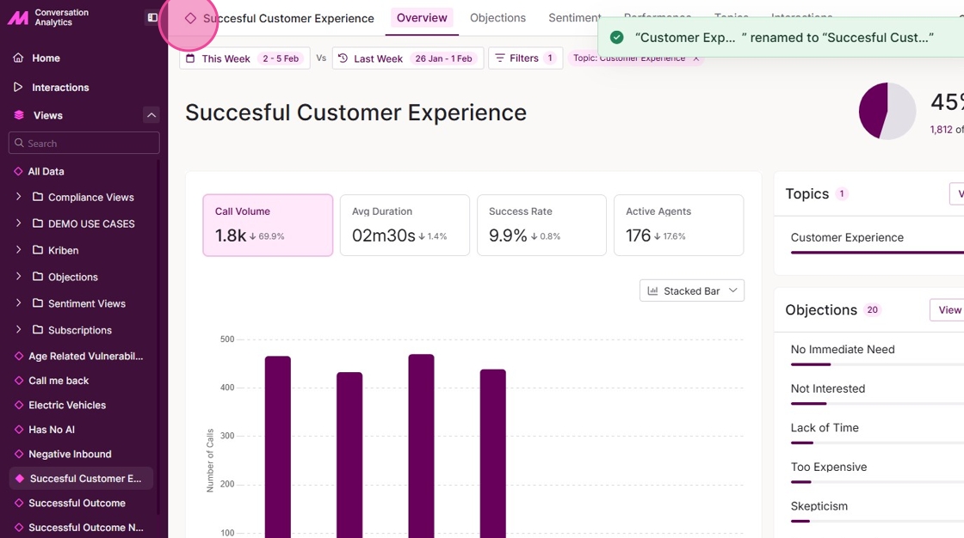Viewport: 964px width, 538px height.
Task: Open This Week date range picker
Action: point(244,58)
